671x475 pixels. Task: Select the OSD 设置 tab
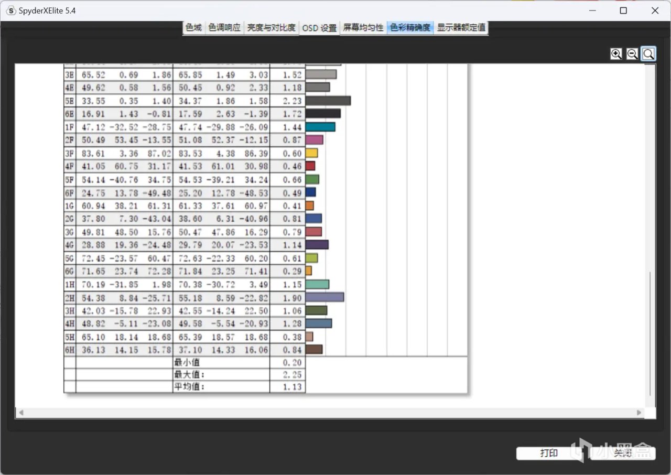[319, 28]
